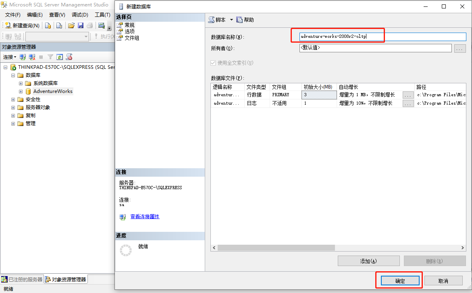
Task: Click the 所有者 input field
Action: (375, 48)
